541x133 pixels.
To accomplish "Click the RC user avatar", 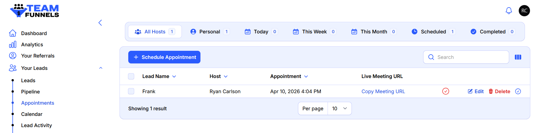I will tap(524, 11).
